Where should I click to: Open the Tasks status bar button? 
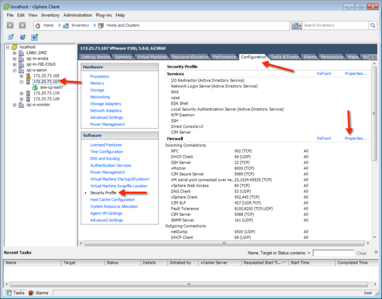[15, 293]
